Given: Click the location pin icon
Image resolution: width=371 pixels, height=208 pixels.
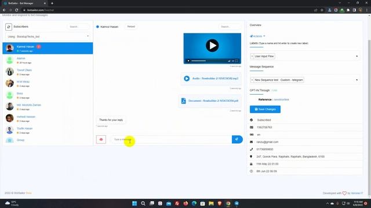Looking at the screenshot, I should (x=251, y=157).
